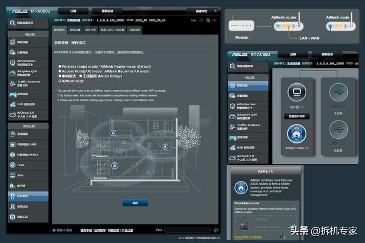The image size is (365, 243).
Task: Open Traffic Analyzer in main window sidebar
Action: (x=28, y=84)
